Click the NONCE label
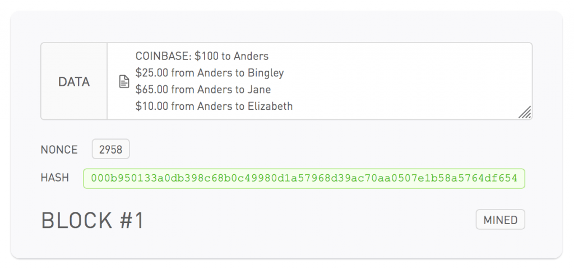574x269 pixels. [59, 150]
